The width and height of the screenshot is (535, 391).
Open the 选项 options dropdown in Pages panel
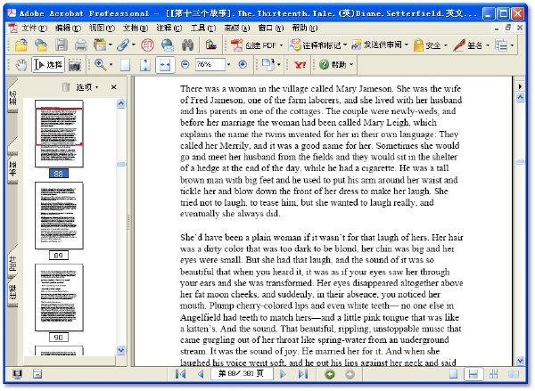pos(87,87)
